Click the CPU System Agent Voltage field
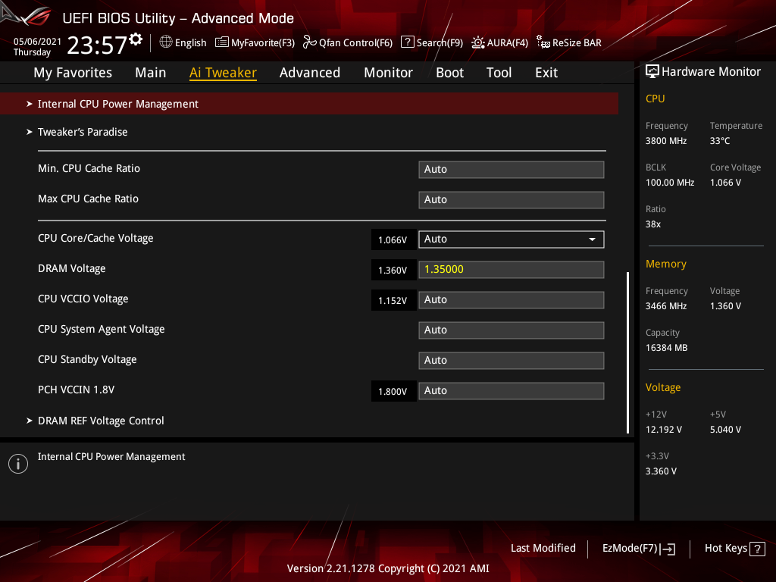Viewport: 776px width, 582px height. pos(512,330)
